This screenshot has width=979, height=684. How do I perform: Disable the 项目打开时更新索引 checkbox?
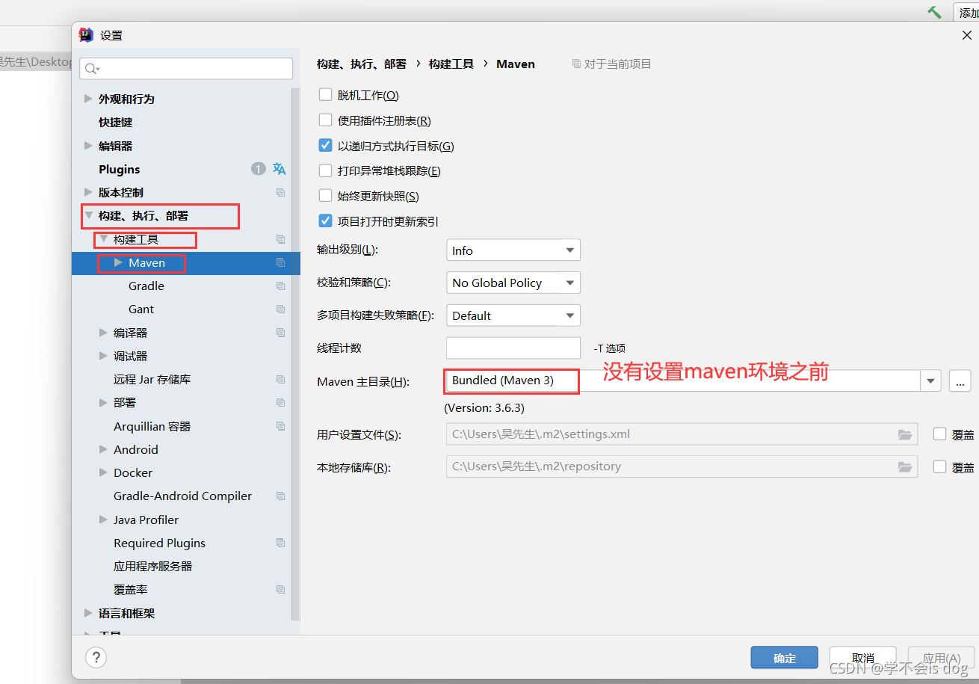point(325,220)
